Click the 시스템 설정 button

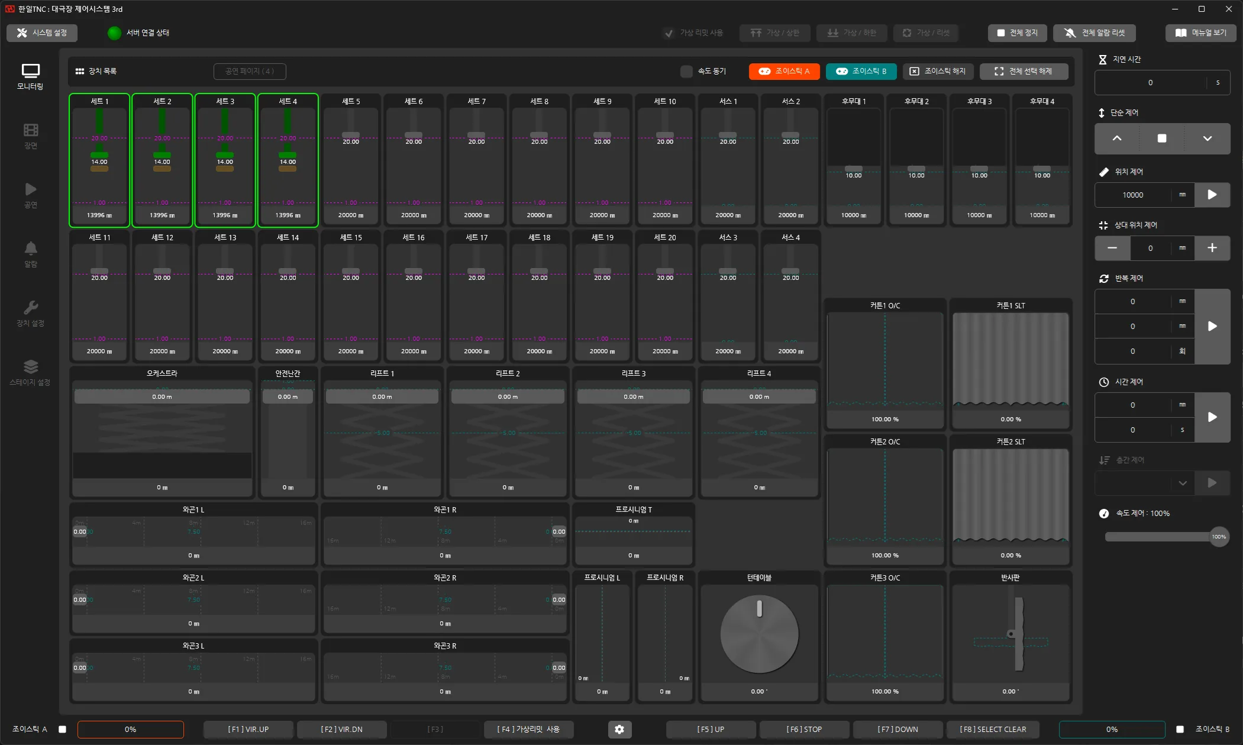tap(42, 33)
